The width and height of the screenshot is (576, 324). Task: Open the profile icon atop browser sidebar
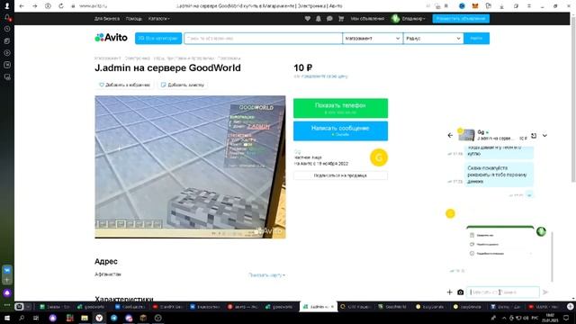point(7,5)
